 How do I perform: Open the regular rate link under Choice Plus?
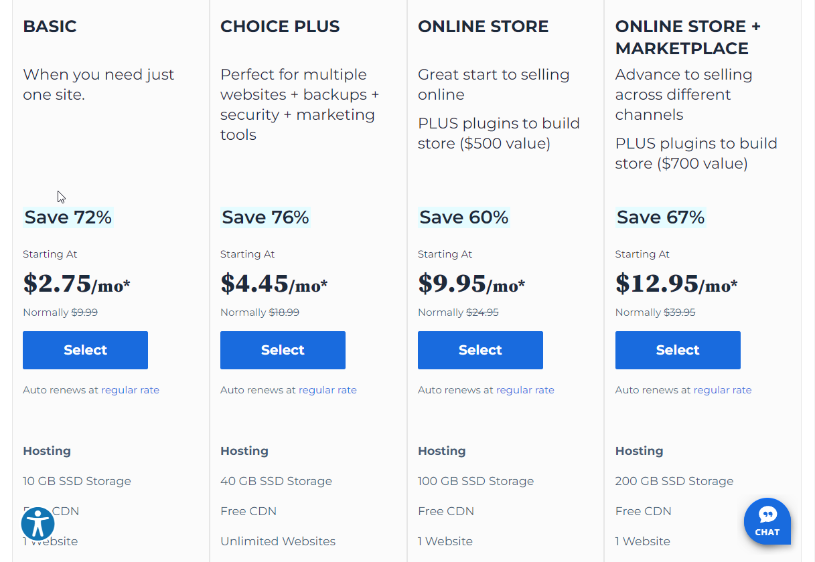[327, 390]
